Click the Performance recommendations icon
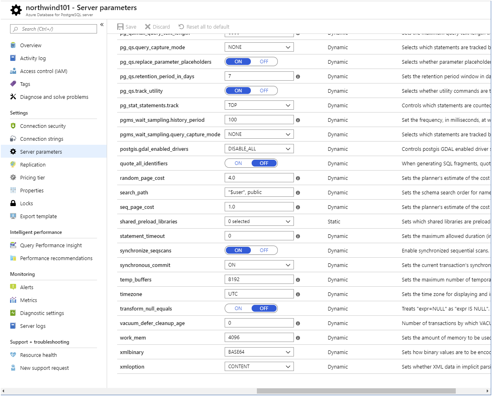 (13, 258)
